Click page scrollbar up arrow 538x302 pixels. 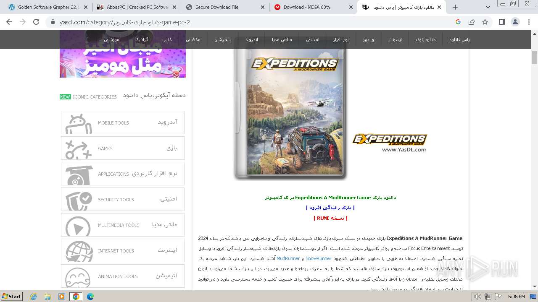535,34
